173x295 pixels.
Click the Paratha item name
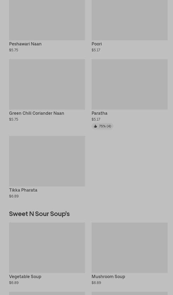click(x=99, y=113)
